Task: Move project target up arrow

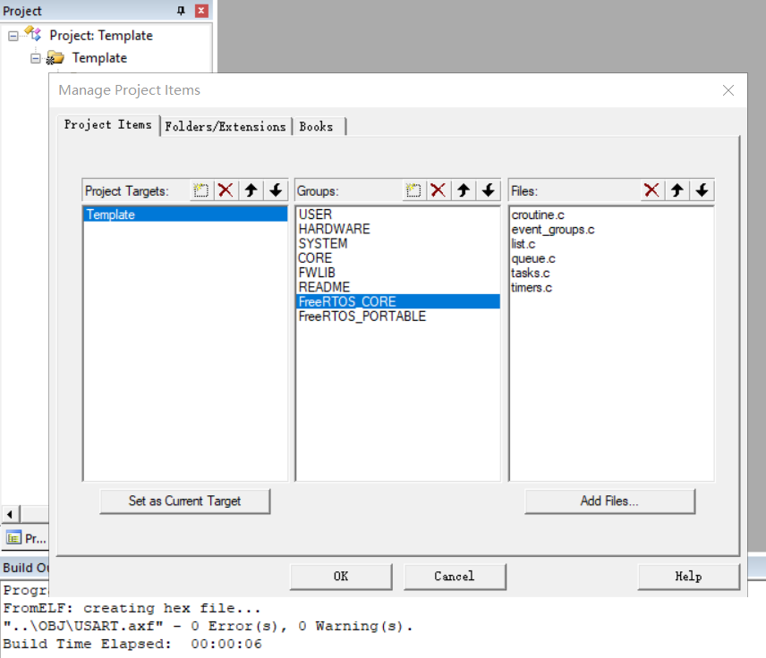Action: [x=251, y=190]
